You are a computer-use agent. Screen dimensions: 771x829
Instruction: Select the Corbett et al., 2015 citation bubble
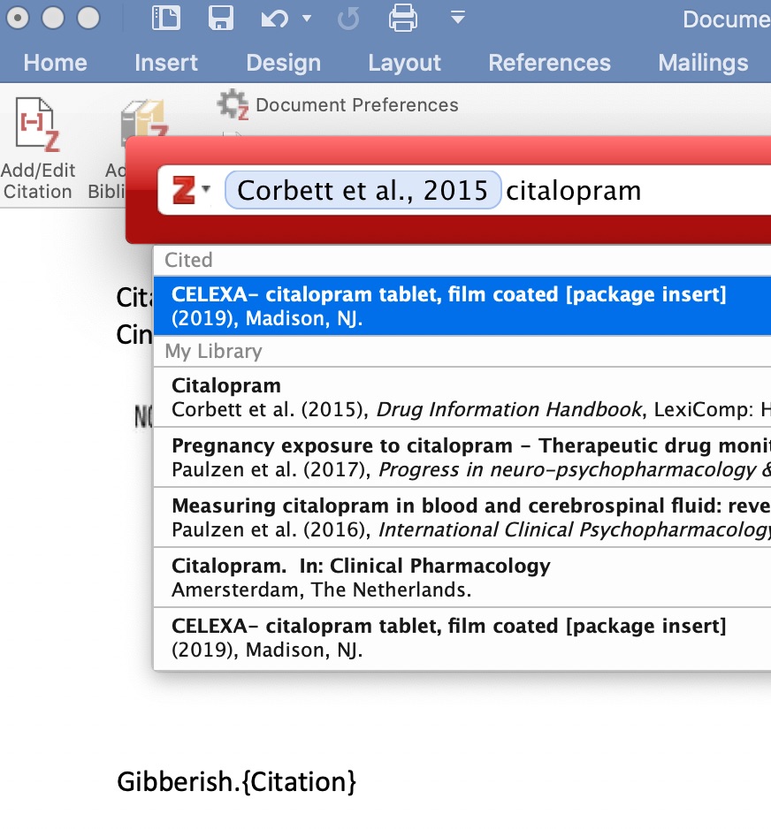tap(363, 189)
